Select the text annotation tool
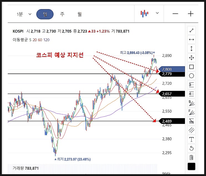This screenshot has height=176, width=206. tap(191, 139)
